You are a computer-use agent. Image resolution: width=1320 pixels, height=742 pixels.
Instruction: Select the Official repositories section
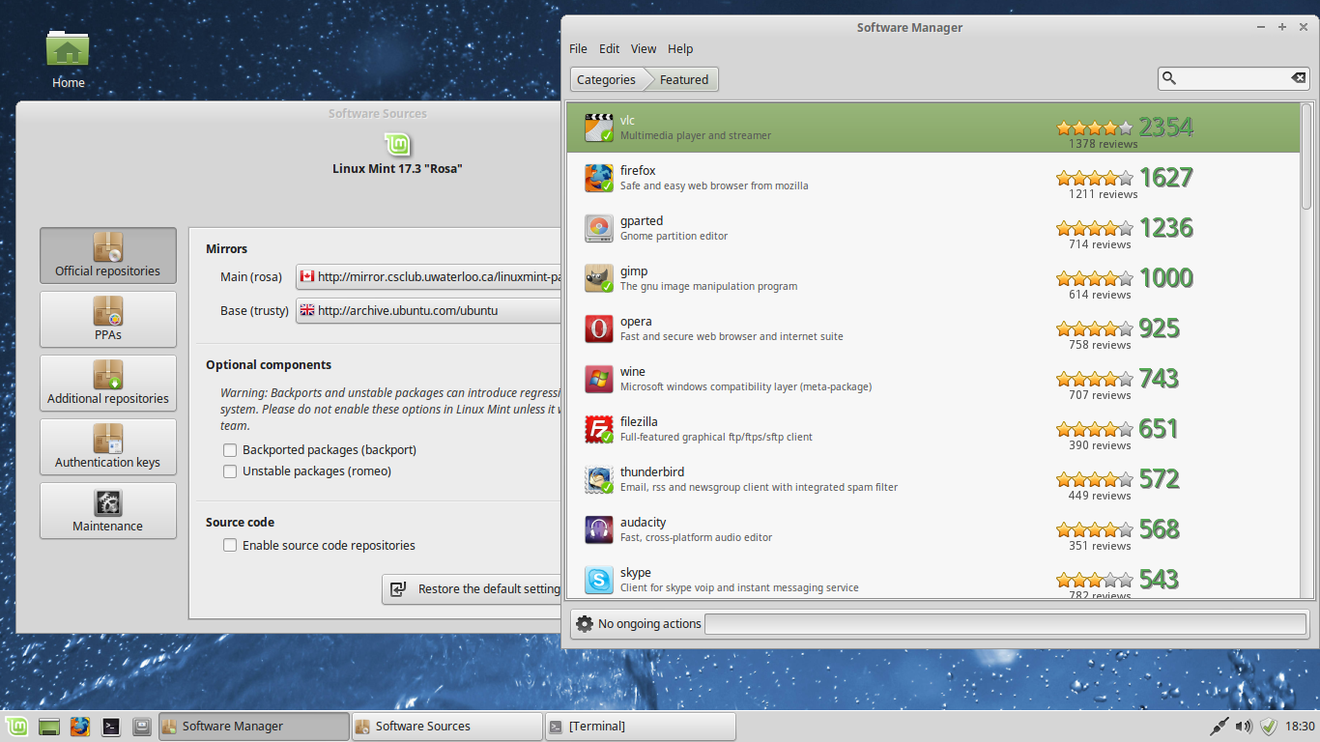click(108, 256)
